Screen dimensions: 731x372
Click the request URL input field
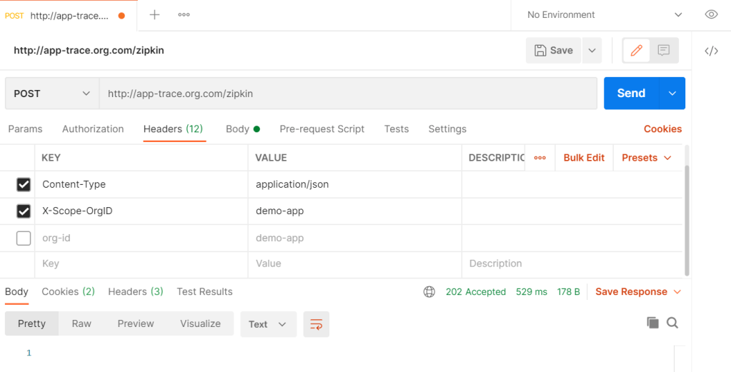click(347, 94)
